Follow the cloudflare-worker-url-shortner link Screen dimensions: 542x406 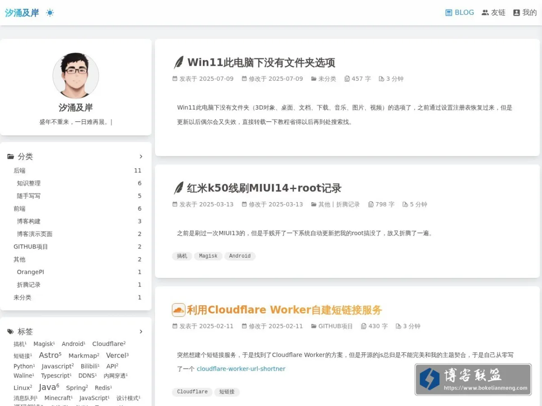(241, 369)
